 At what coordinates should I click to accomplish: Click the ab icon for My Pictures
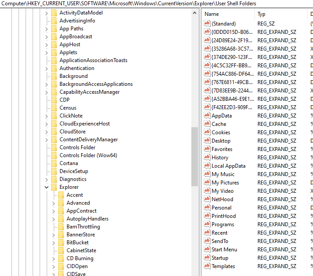coord(207,182)
